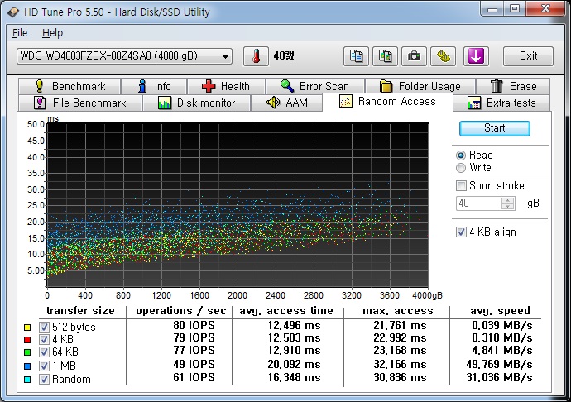Switch to the Health tab

(x=226, y=86)
